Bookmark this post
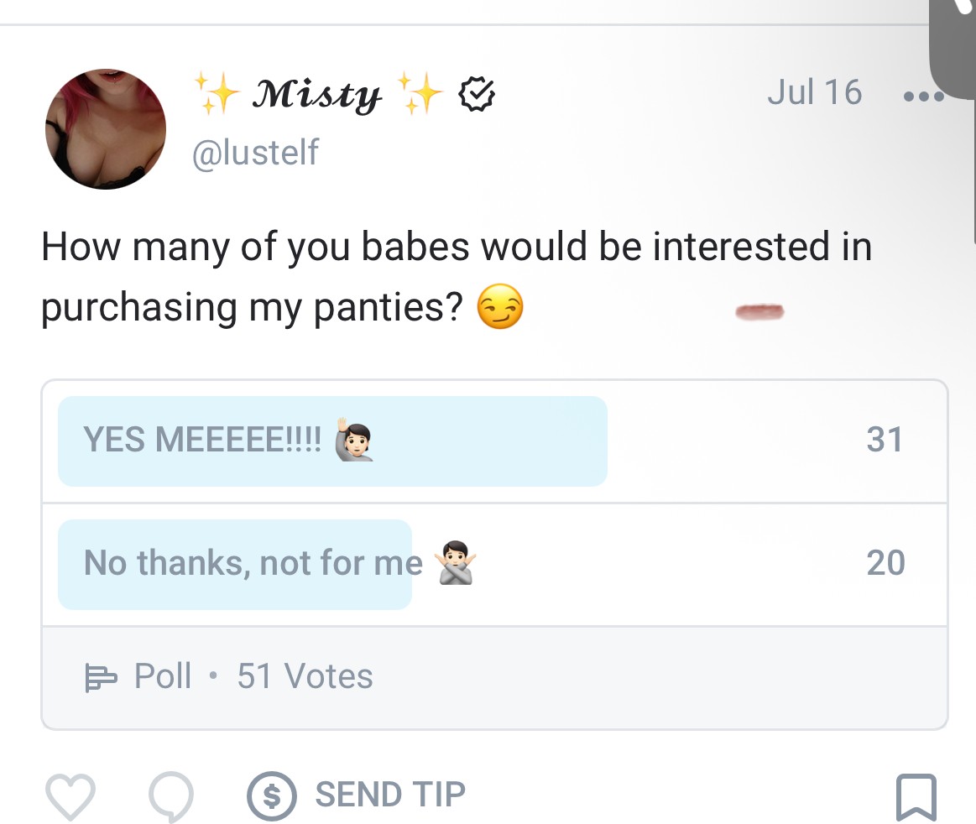The width and height of the screenshot is (976, 824). 916,797
